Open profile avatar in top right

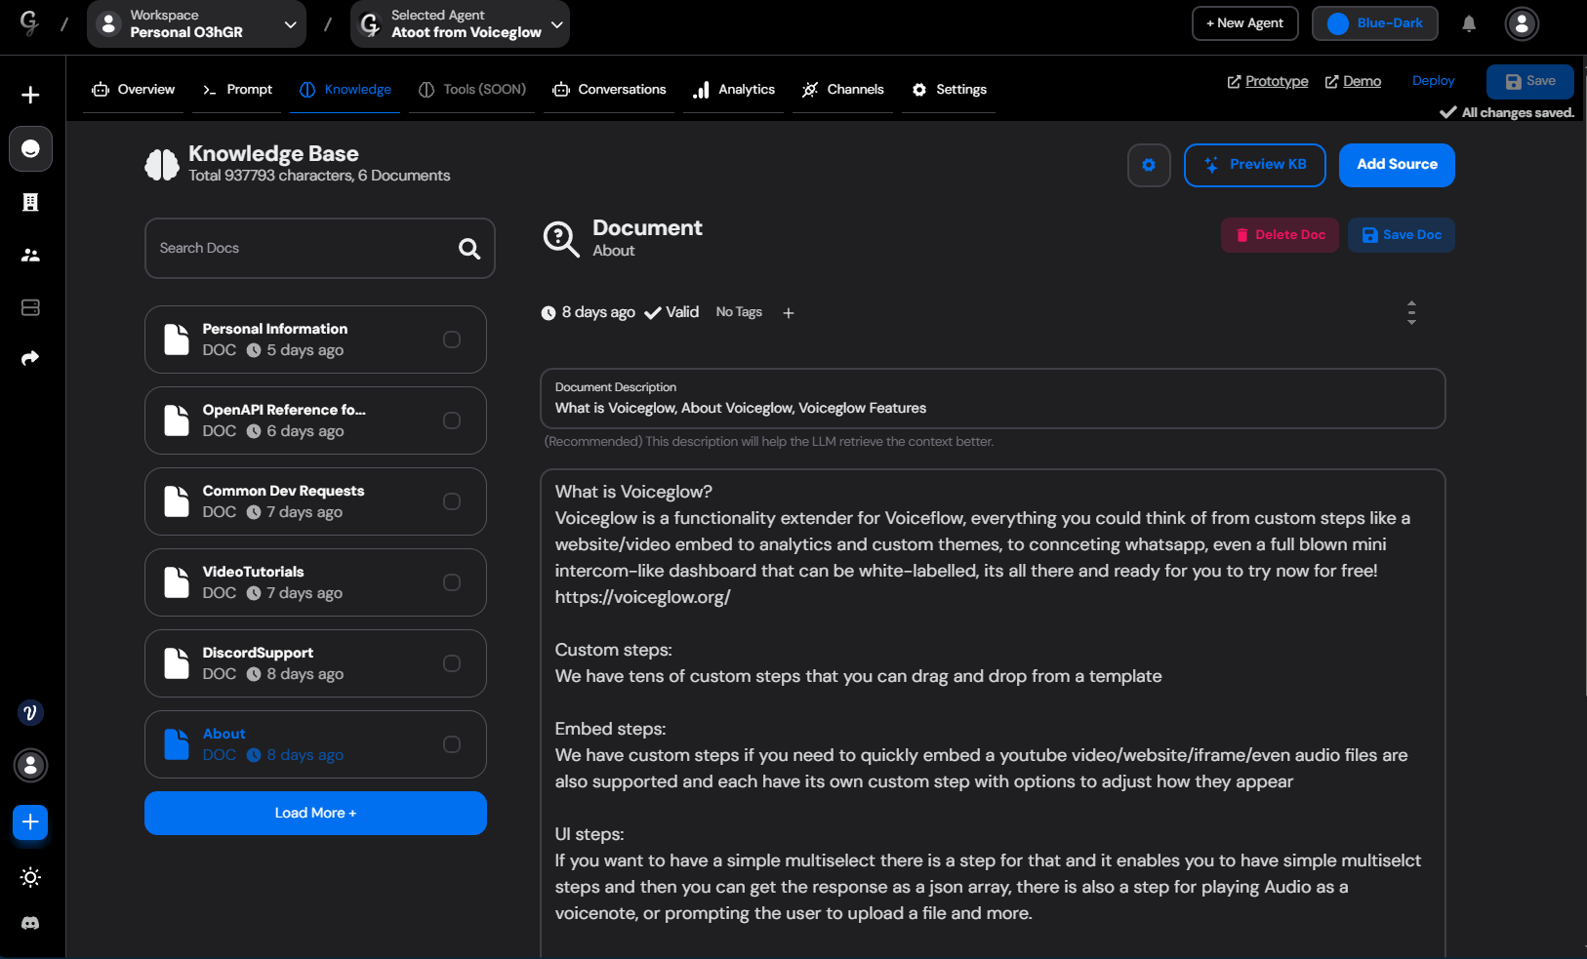pyautogui.click(x=1522, y=23)
